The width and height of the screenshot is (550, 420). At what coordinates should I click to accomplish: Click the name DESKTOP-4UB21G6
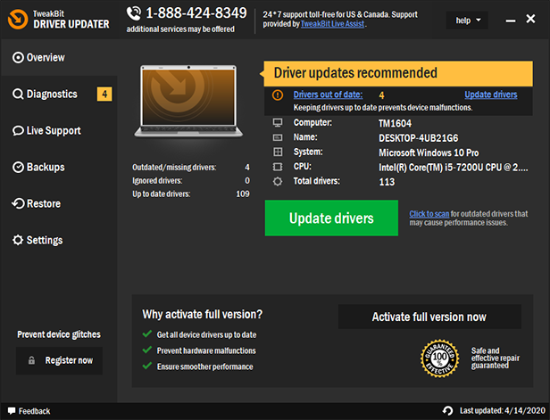pyautogui.click(x=419, y=138)
